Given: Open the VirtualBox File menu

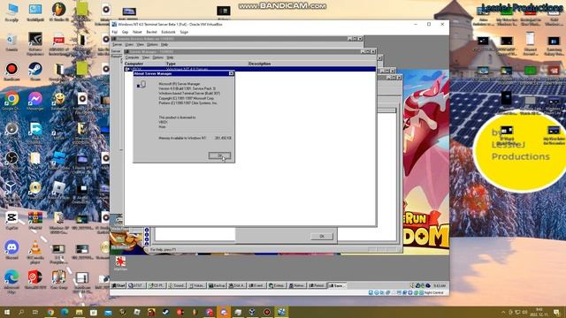Looking at the screenshot, I should tap(114, 32).
